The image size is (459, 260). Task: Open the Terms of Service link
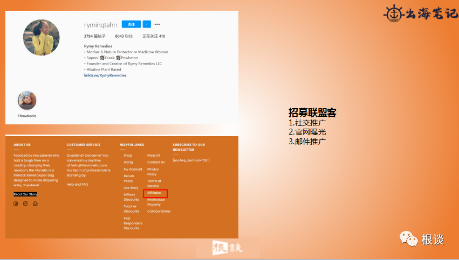click(154, 184)
